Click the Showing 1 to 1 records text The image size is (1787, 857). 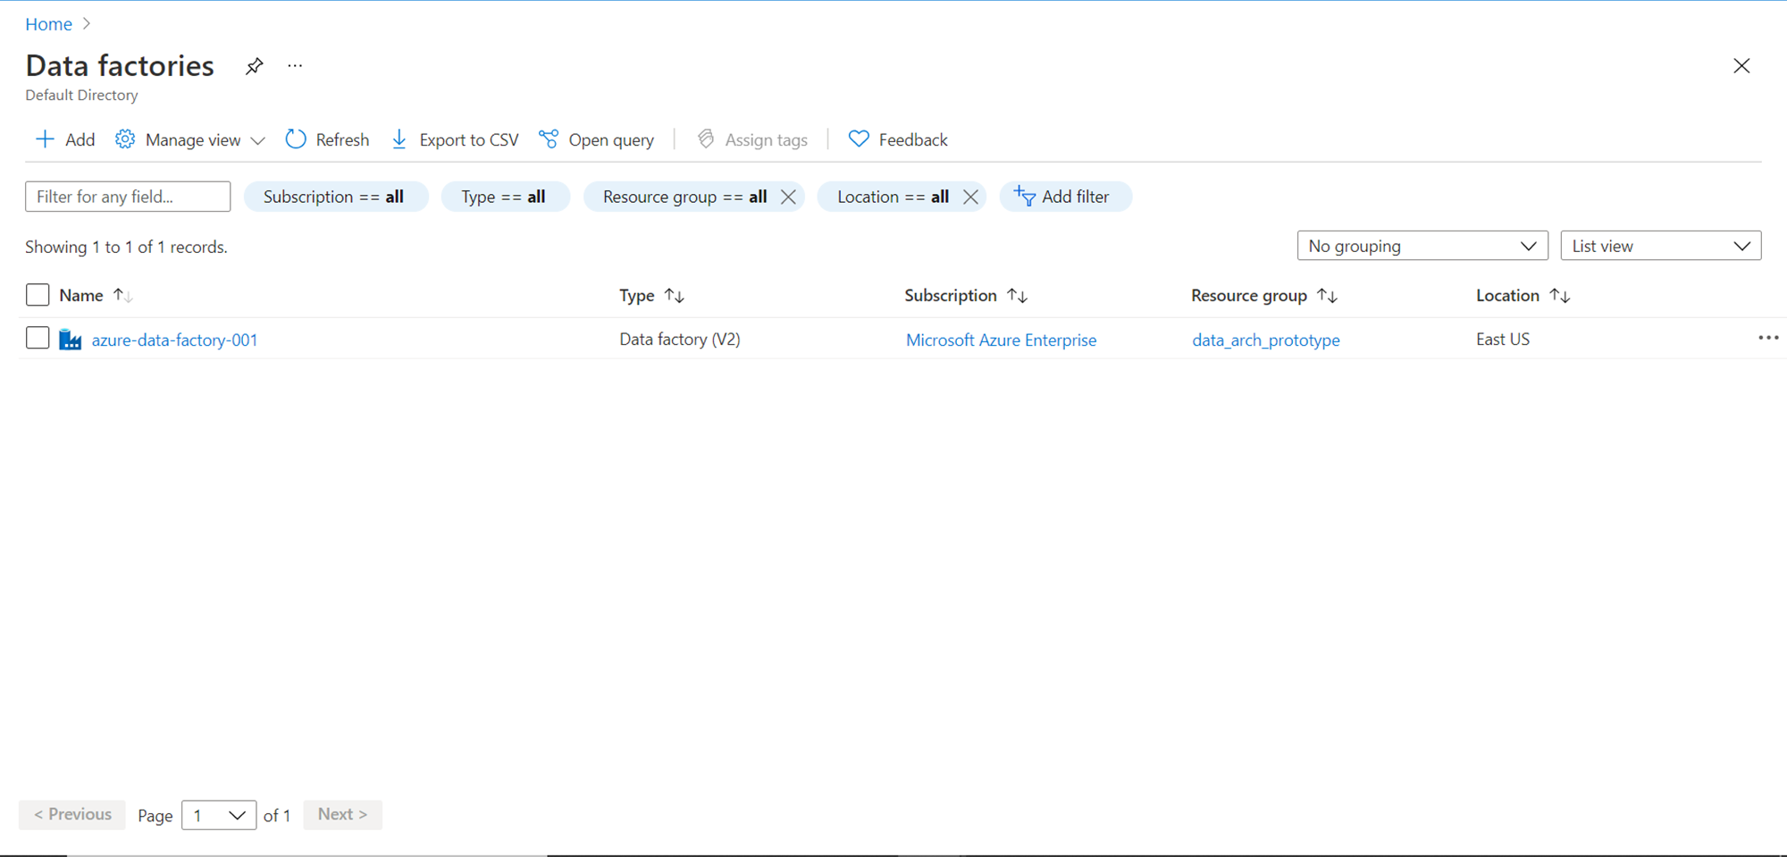click(126, 247)
